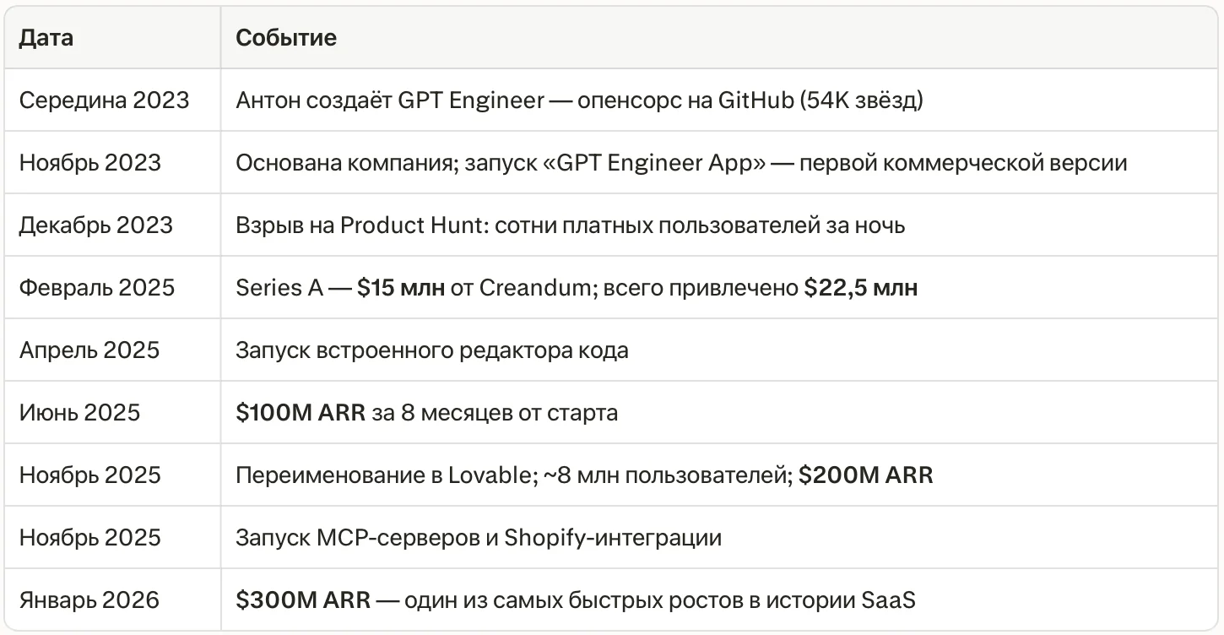This screenshot has width=1224, height=635.
Task: Click the GPT Engineer GitHub opensource event text
Action: pos(579,100)
